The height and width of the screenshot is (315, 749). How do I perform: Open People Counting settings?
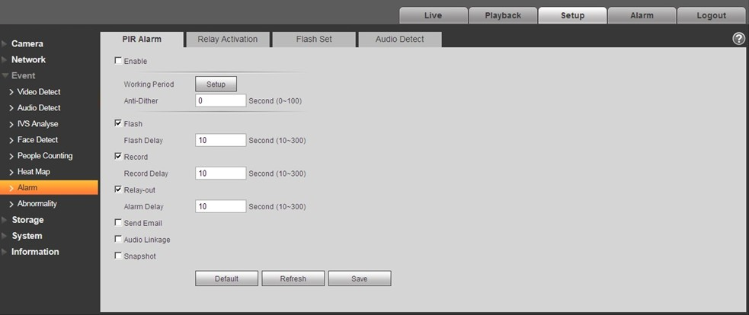pyautogui.click(x=45, y=155)
